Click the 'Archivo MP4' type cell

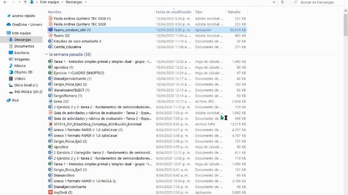[x=205, y=124]
